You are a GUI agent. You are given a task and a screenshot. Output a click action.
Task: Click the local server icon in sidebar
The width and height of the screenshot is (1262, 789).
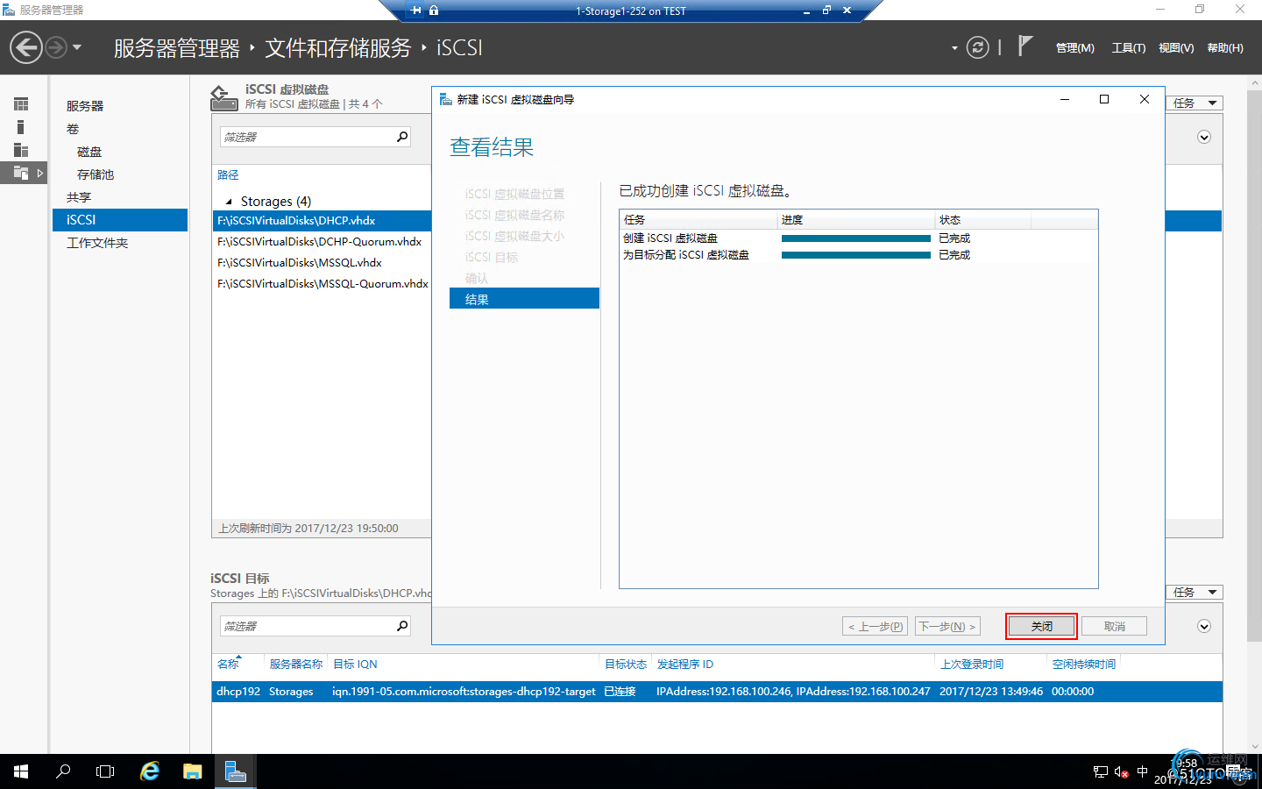pyautogui.click(x=21, y=127)
